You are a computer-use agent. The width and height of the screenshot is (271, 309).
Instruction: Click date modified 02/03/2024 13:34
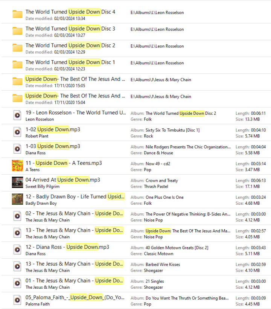[x=70, y=18]
